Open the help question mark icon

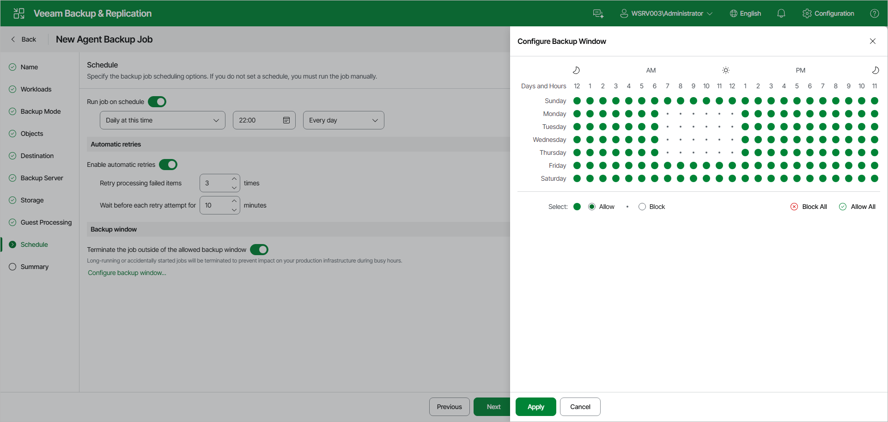coord(874,13)
